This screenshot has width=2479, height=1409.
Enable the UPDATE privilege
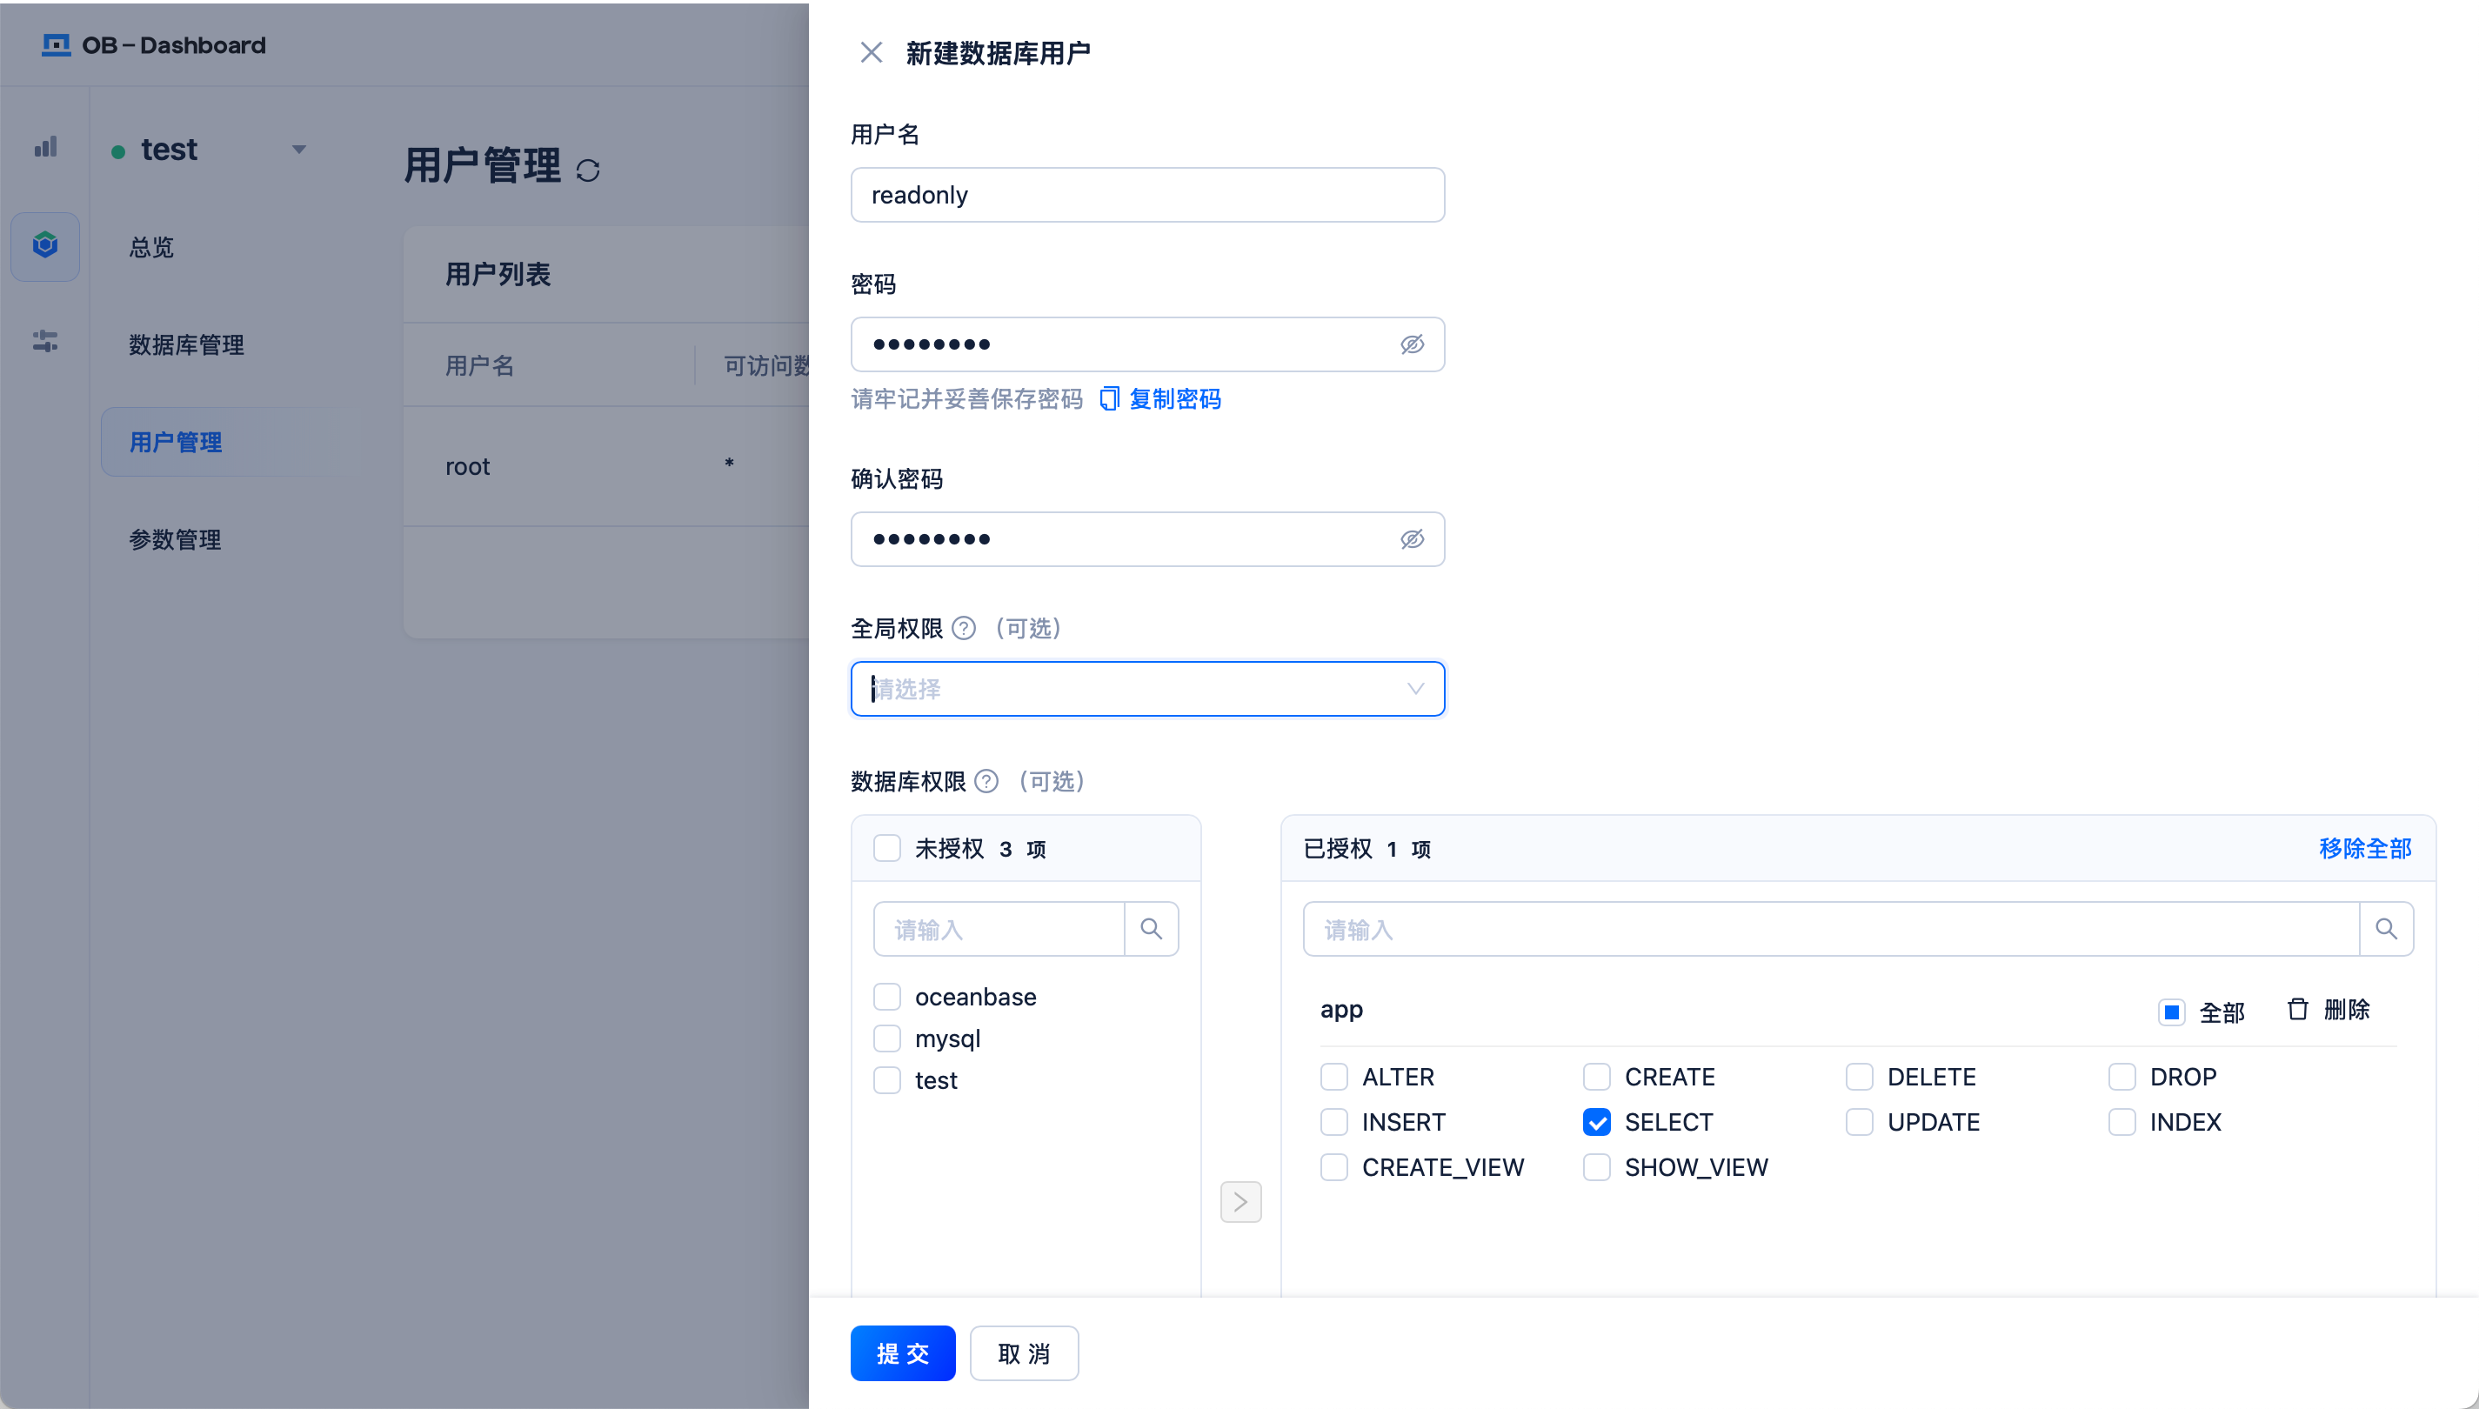point(1860,1123)
